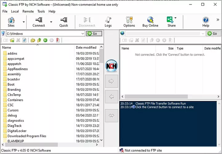Click the globe icon beside remote path
Image resolution: width=222 pixels, height=154 pixels.
[x=122, y=33]
